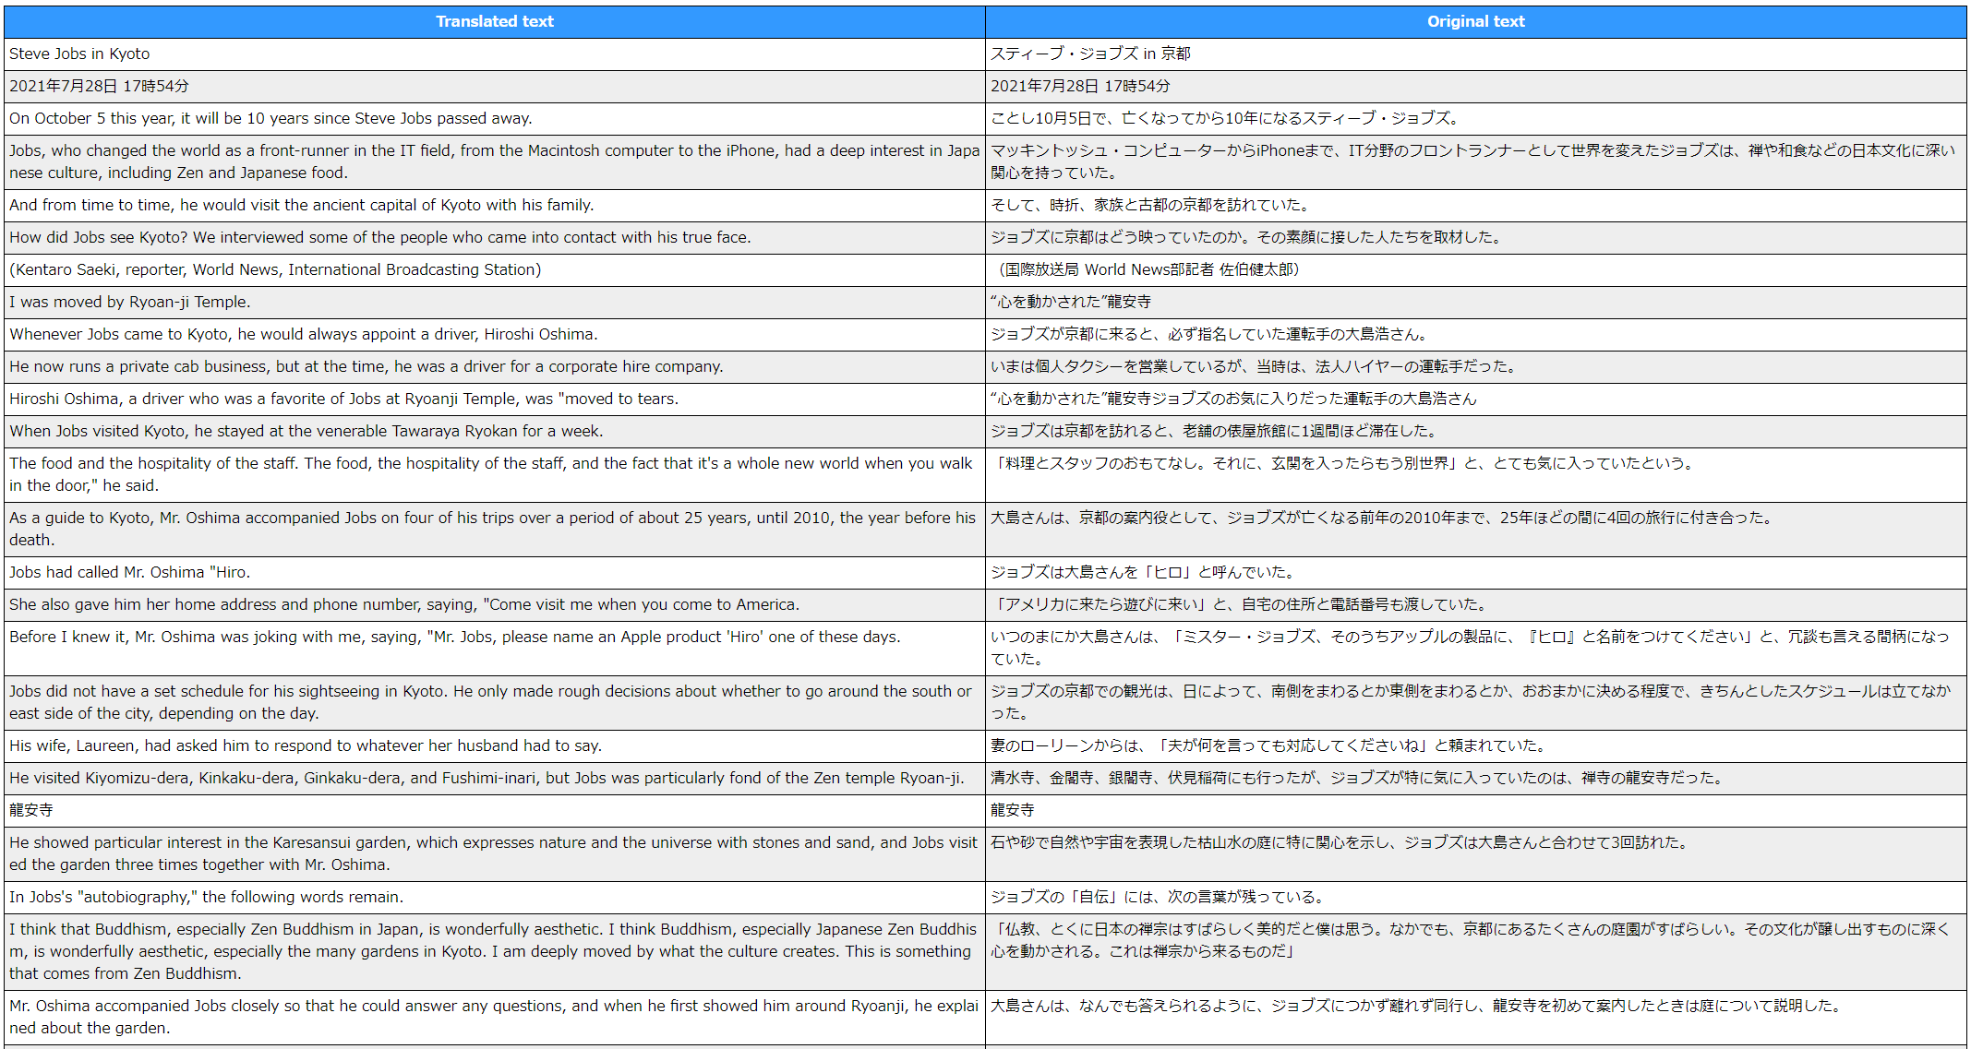Click 'I was moved by Ryoan-ji Temple' cell
Screen dimensions: 1971x1049
130,302
